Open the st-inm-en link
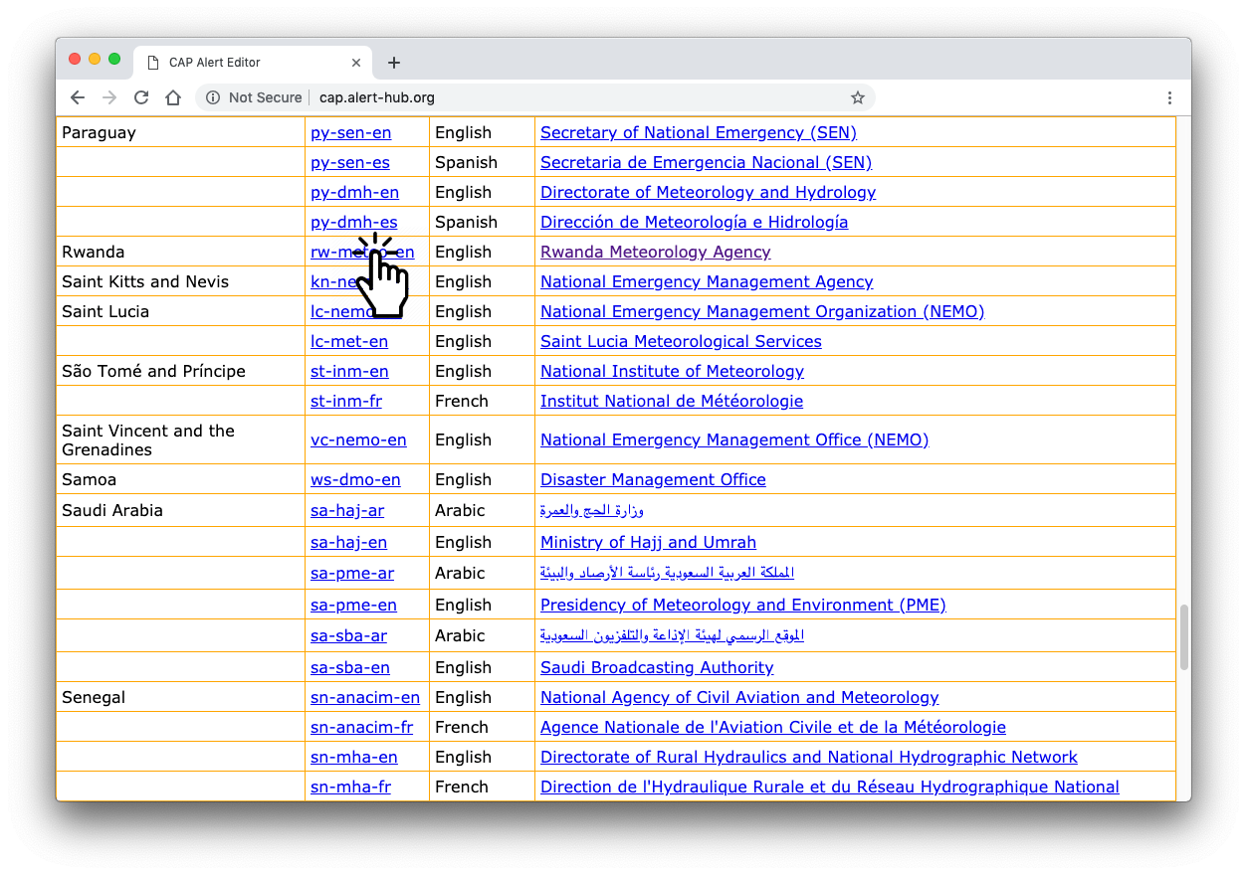 349,371
